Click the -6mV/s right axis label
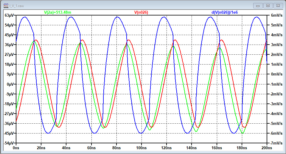 276,133
